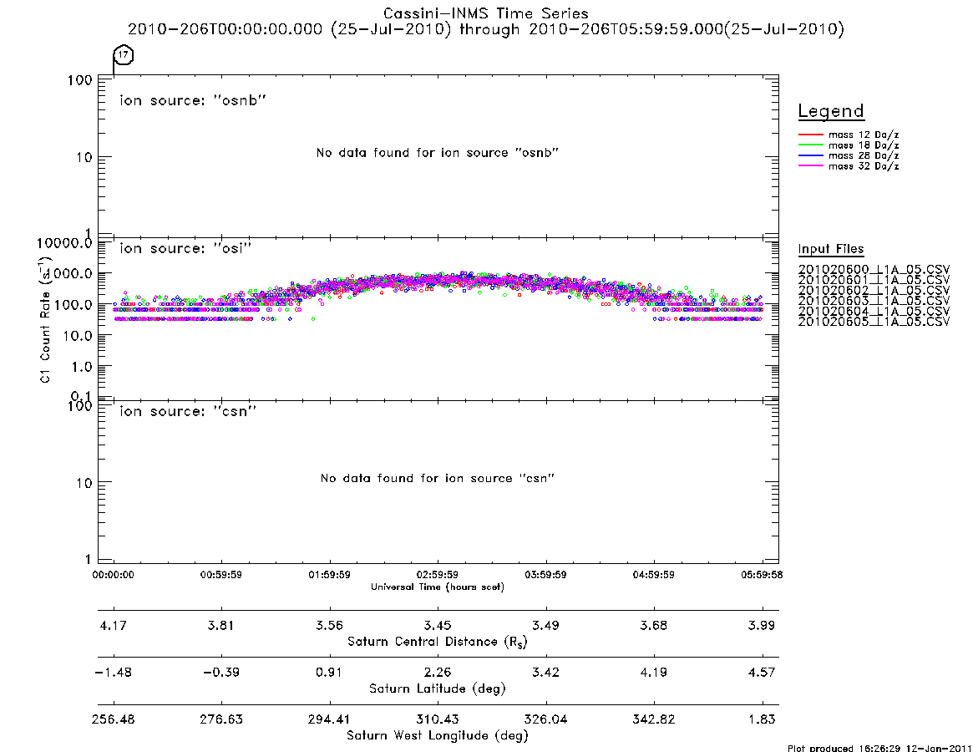Click the Saturn Latitude (deg) axis label
973x752 pixels.
(438, 688)
